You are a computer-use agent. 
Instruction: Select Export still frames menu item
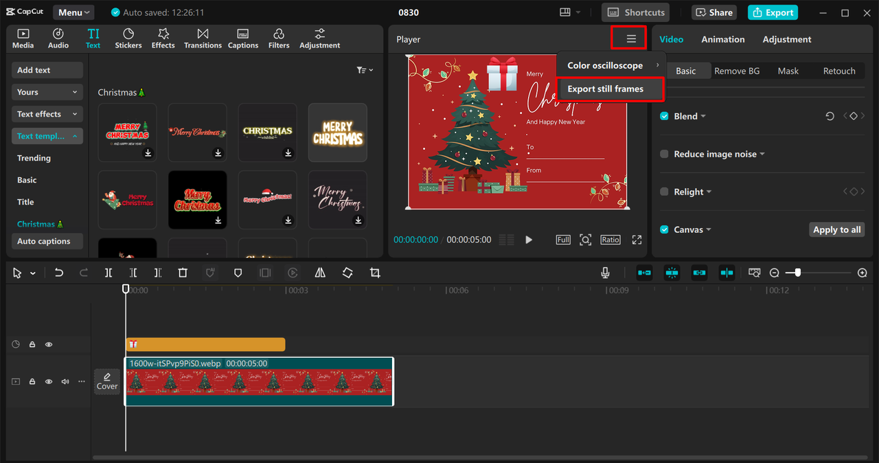[610, 89]
